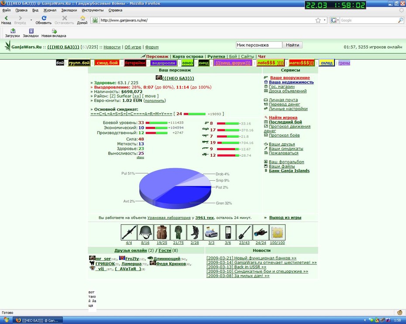Open friend link FroZty
406x324 pixels.
pyautogui.click(x=132, y=259)
